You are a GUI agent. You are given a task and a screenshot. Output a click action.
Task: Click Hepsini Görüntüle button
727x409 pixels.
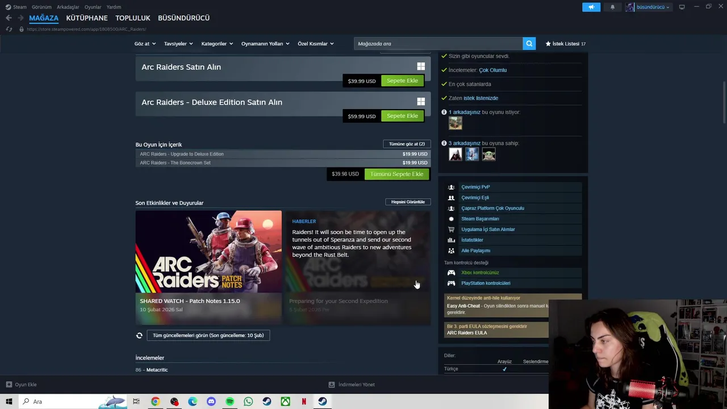coord(408,202)
